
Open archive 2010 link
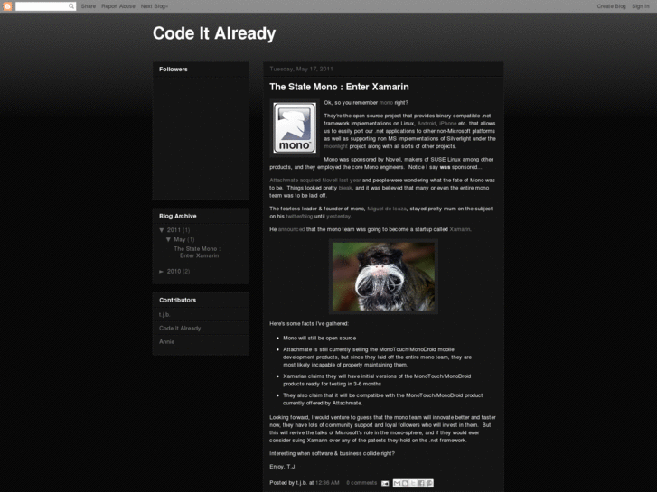[174, 272]
